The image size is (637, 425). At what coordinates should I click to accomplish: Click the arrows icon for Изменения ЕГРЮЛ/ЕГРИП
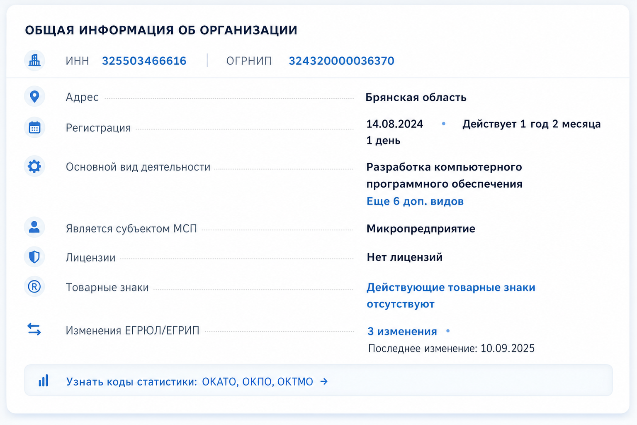pos(34,330)
